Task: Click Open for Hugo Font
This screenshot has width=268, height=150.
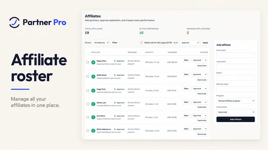Action: coord(186,89)
